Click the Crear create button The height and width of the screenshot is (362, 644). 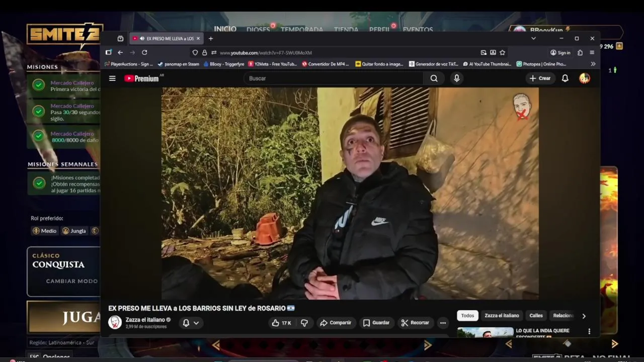[540, 78]
